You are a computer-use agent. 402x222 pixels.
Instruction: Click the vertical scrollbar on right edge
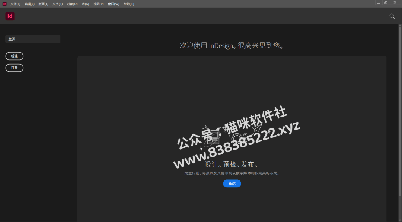[x=400, y=111]
